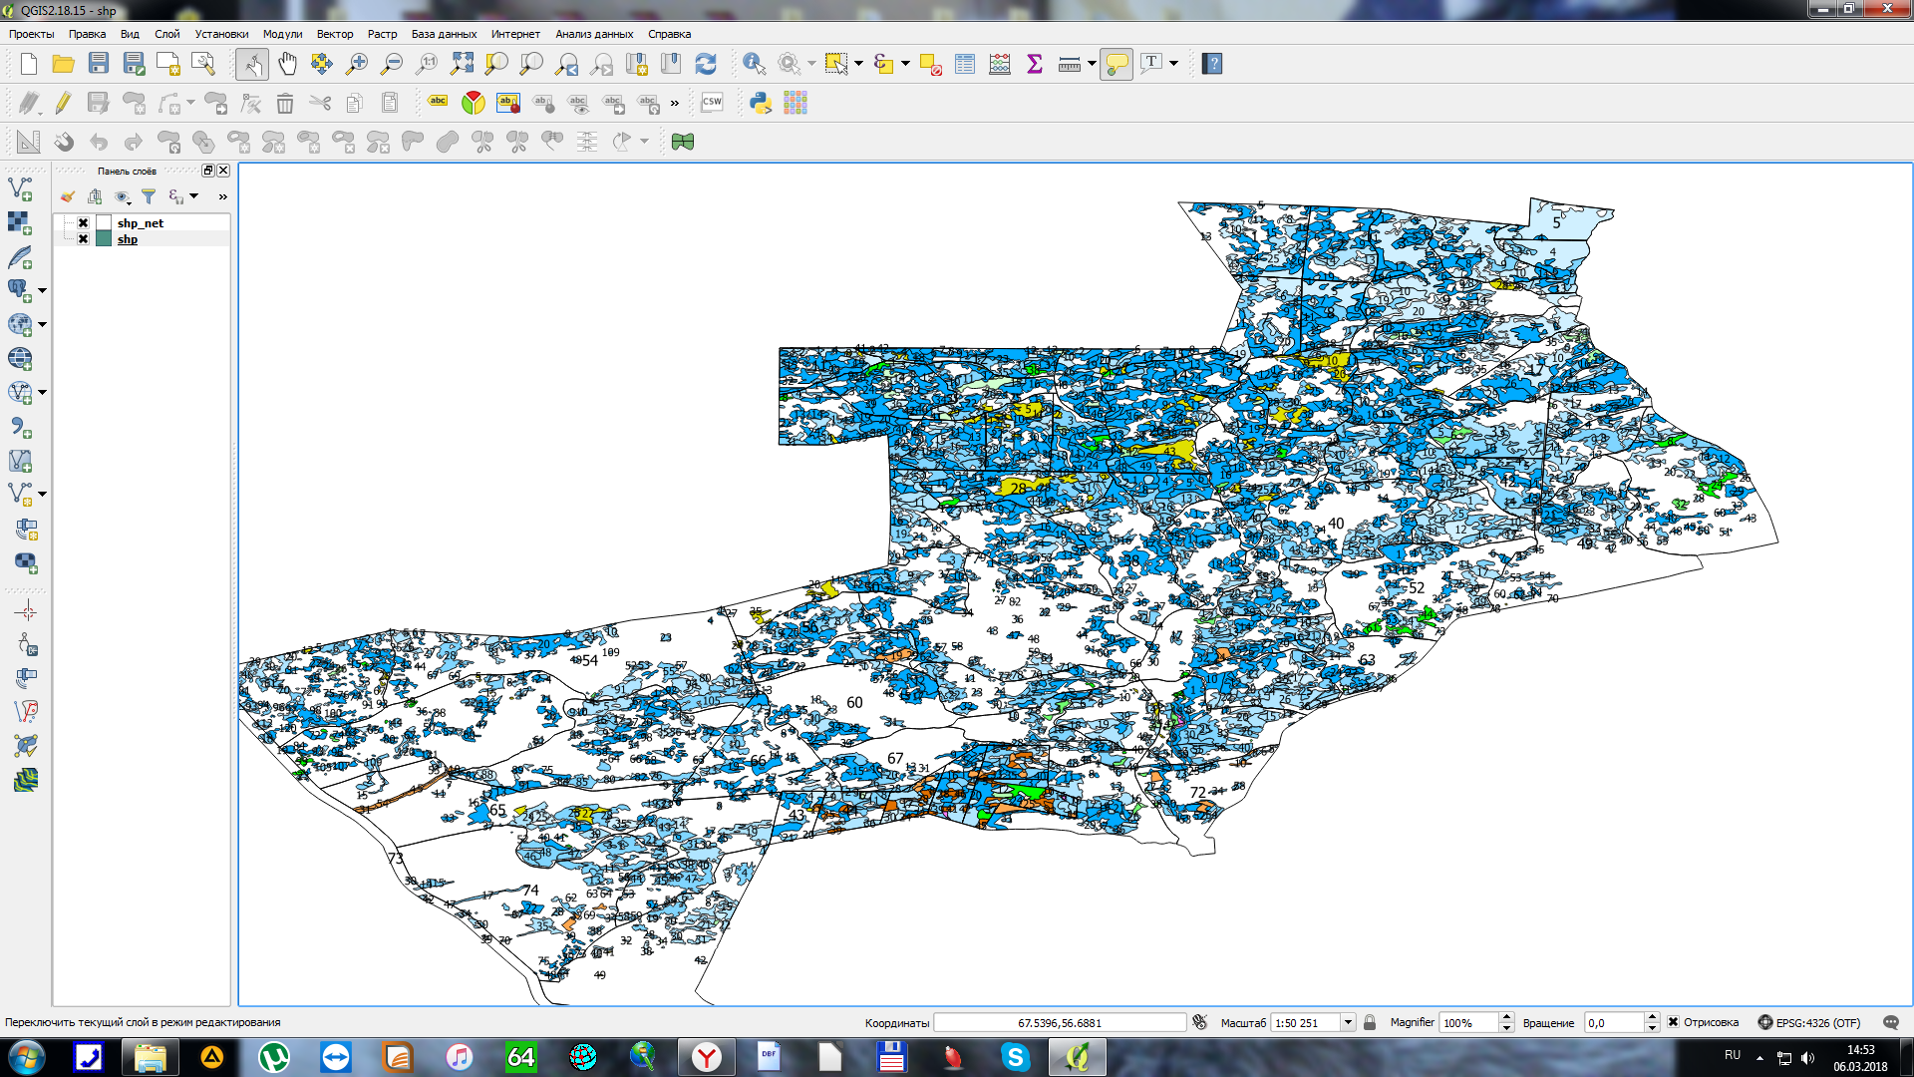Open the Растр menu
The width and height of the screenshot is (1914, 1077).
pyautogui.click(x=382, y=34)
